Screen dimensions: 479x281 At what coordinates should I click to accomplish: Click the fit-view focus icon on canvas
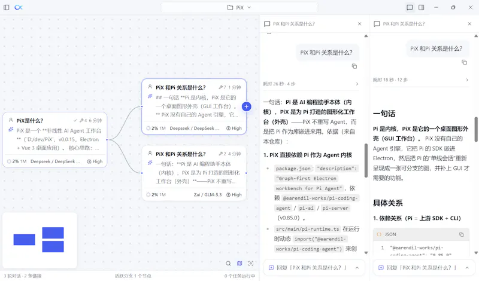(251, 263)
